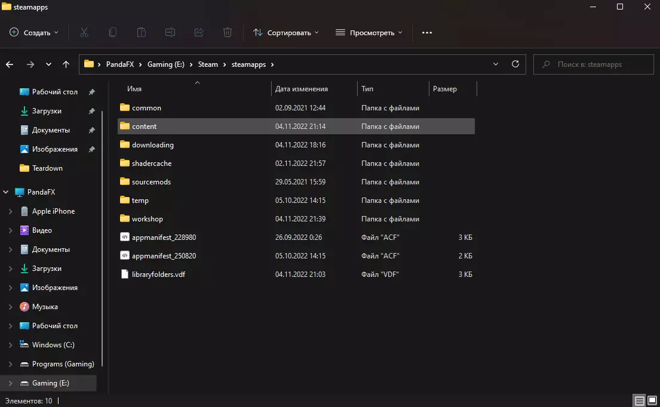This screenshot has height=407, width=660.
Task: Expand the Apple iPhone tree node
Action: (10, 211)
